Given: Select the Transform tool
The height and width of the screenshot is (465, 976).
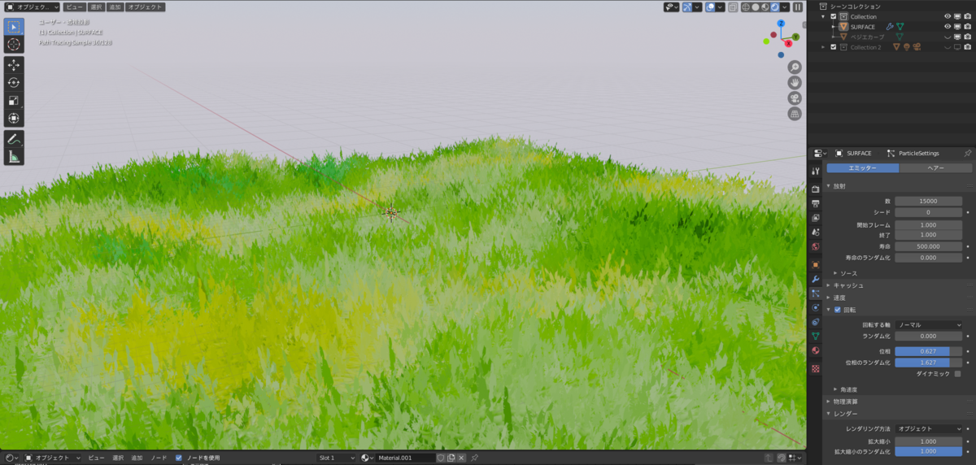Looking at the screenshot, I should click(14, 118).
